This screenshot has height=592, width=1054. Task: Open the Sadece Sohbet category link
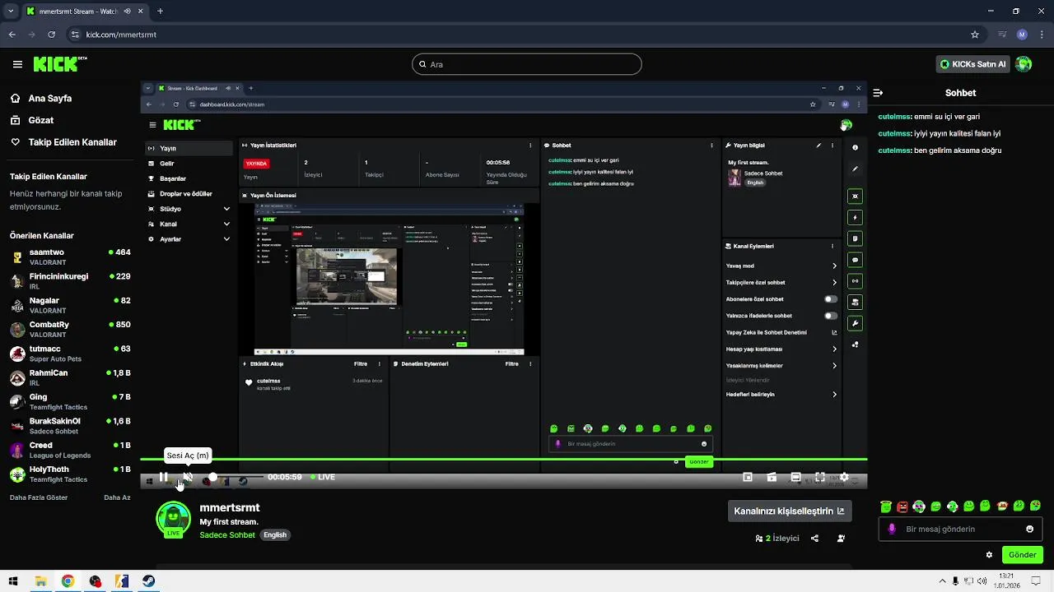227,534
